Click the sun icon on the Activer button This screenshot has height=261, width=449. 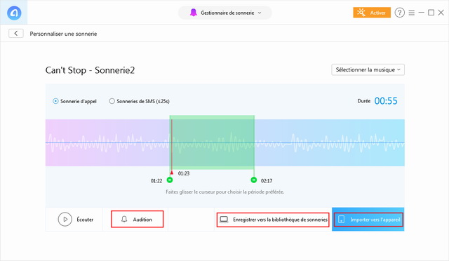[x=361, y=13]
